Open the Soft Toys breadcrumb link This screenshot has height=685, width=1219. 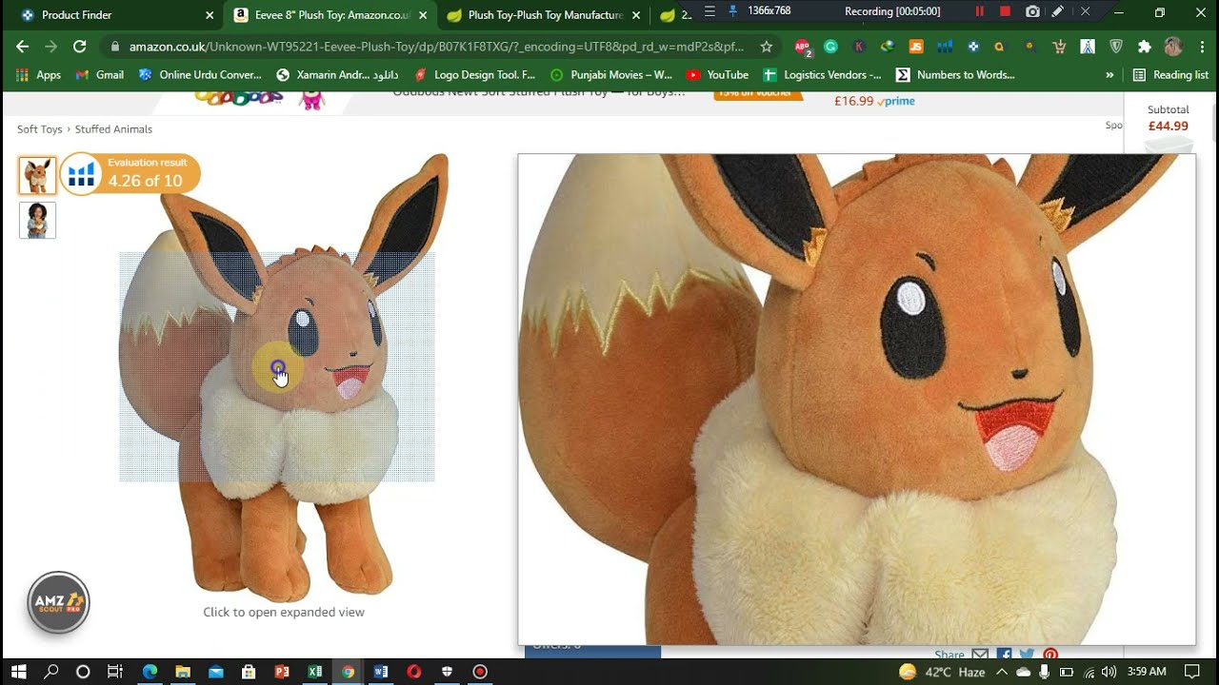coord(39,129)
